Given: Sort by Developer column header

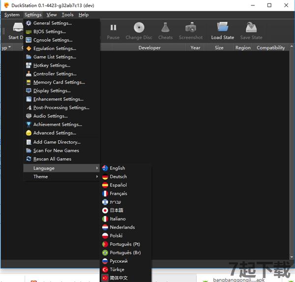Looking at the screenshot, I should (x=149, y=48).
